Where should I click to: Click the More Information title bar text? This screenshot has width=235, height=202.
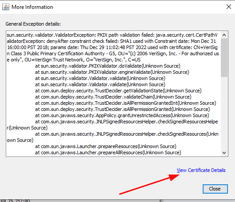(x=32, y=7)
